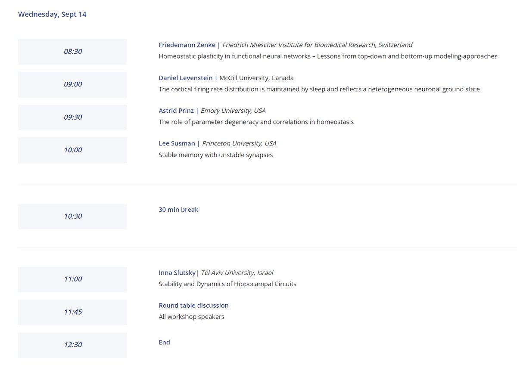The width and height of the screenshot is (517, 371).
Task: Open Inna Slutsky's speaker link
Action: click(x=177, y=272)
